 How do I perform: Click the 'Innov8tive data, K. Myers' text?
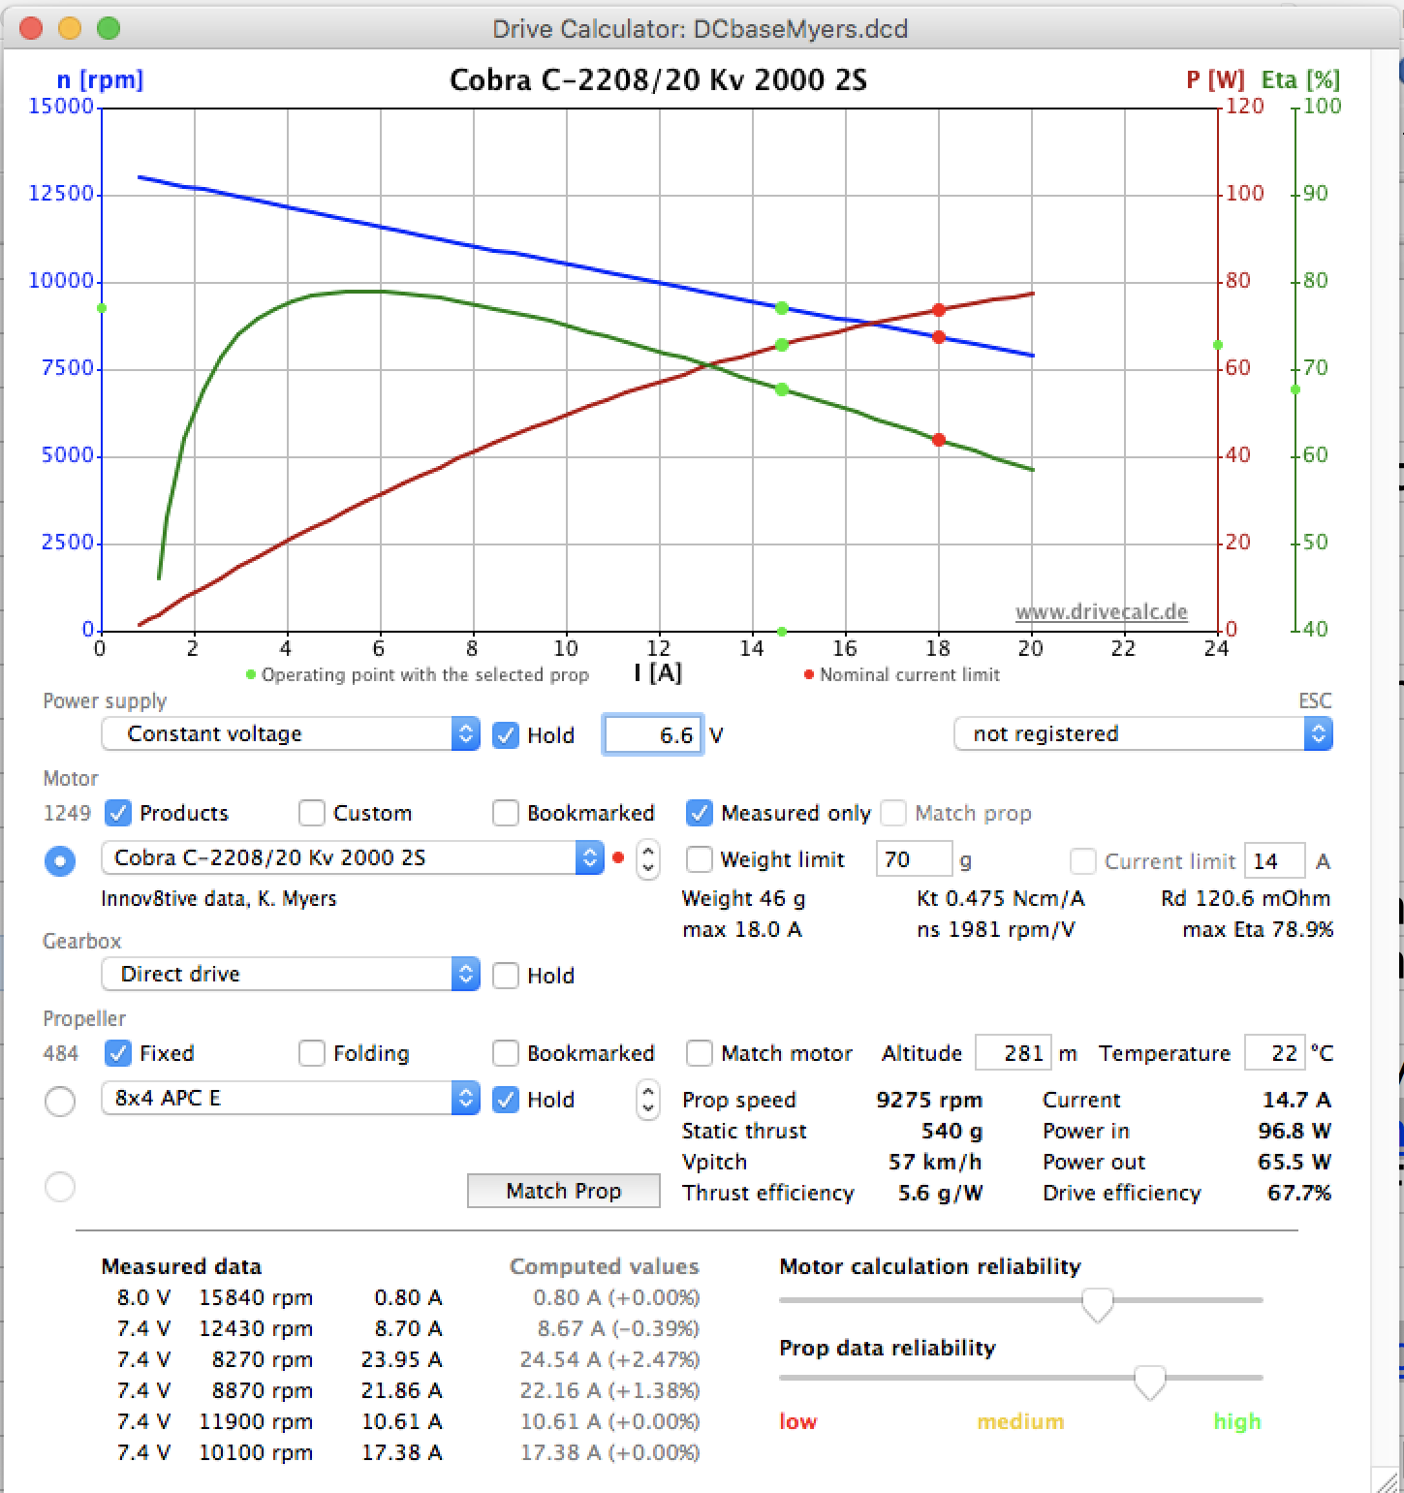[x=219, y=899]
